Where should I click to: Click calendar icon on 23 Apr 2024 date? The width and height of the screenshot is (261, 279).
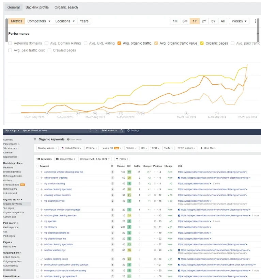[57, 159]
